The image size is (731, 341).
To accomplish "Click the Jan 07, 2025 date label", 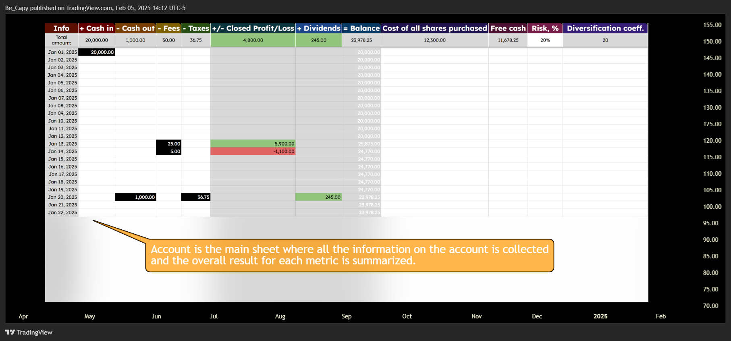I will pyautogui.click(x=62, y=98).
